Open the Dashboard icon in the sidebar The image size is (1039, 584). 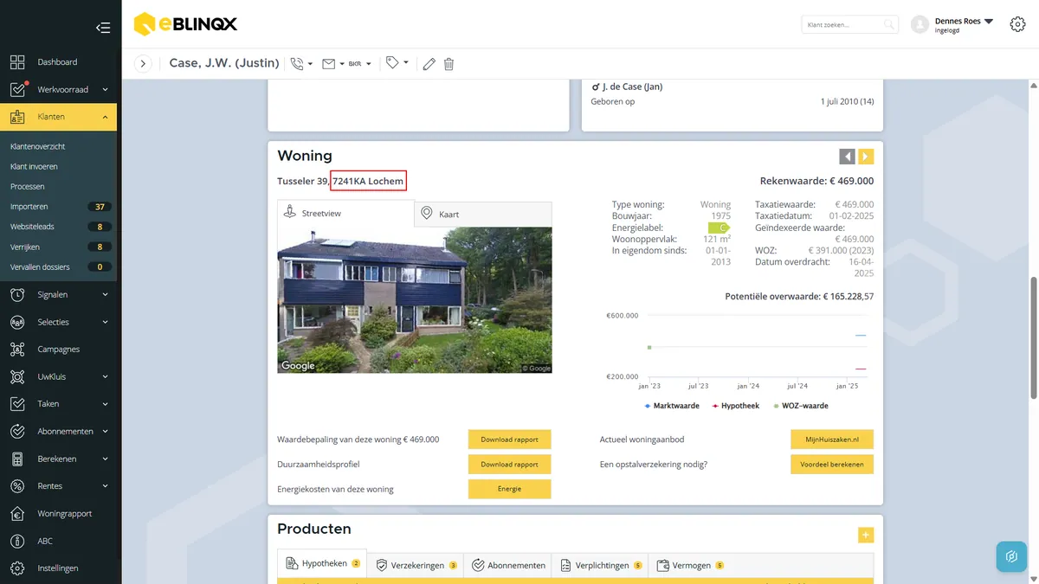pyautogui.click(x=17, y=62)
